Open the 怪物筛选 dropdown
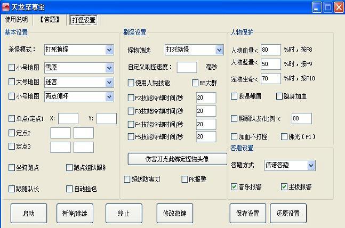345x228 pixels. click(219, 50)
